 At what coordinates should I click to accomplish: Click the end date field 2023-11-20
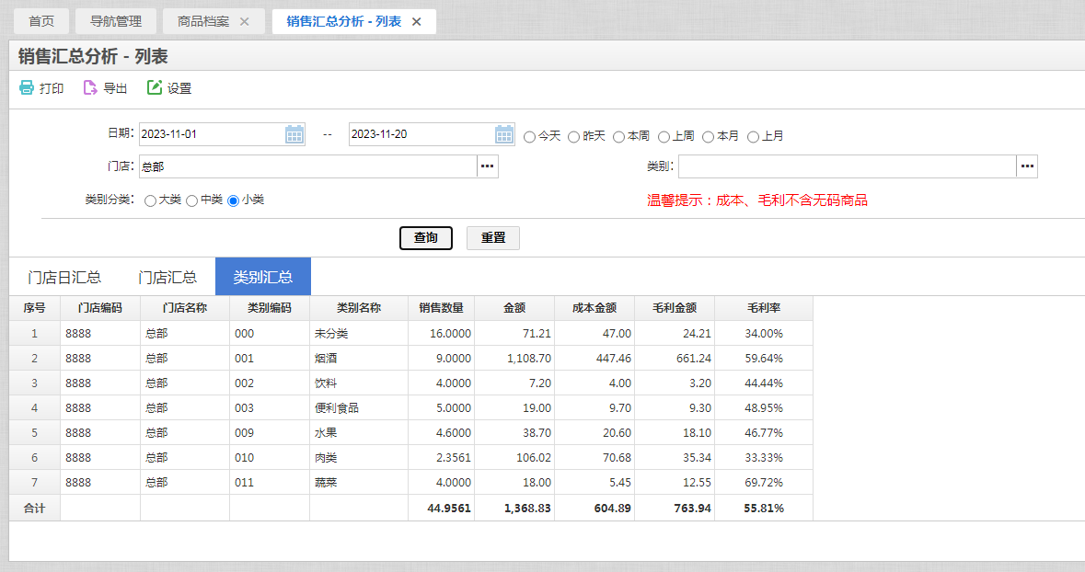(421, 134)
